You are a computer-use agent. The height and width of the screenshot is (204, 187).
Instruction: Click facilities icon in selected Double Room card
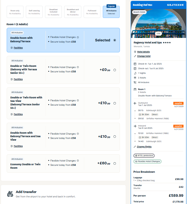coord(12,48)
